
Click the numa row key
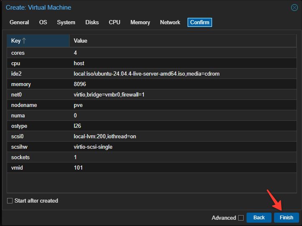(38, 116)
